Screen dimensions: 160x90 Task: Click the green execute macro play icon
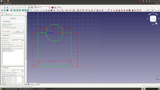point(60,7)
